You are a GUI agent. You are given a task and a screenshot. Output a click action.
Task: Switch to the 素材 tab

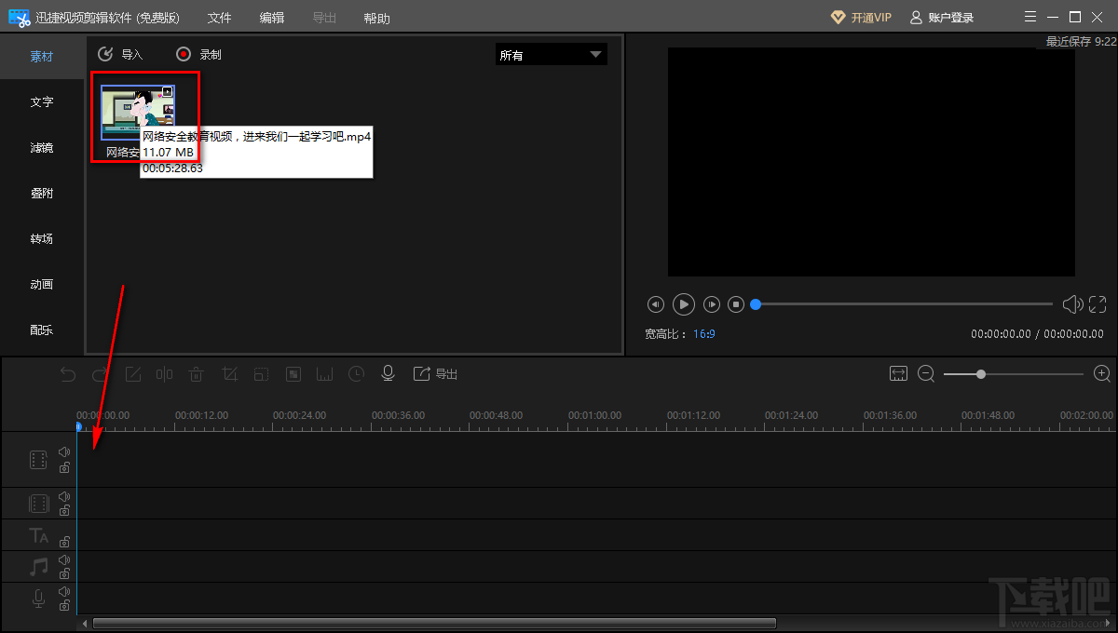(42, 57)
